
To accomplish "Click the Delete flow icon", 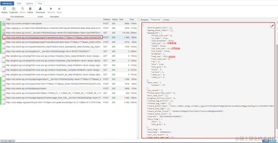I will pyautogui.click(x=30, y=9).
